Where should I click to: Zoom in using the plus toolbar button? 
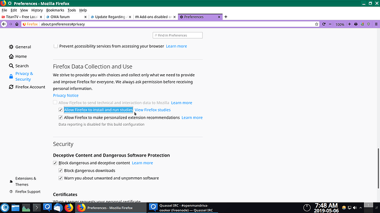[349, 24]
